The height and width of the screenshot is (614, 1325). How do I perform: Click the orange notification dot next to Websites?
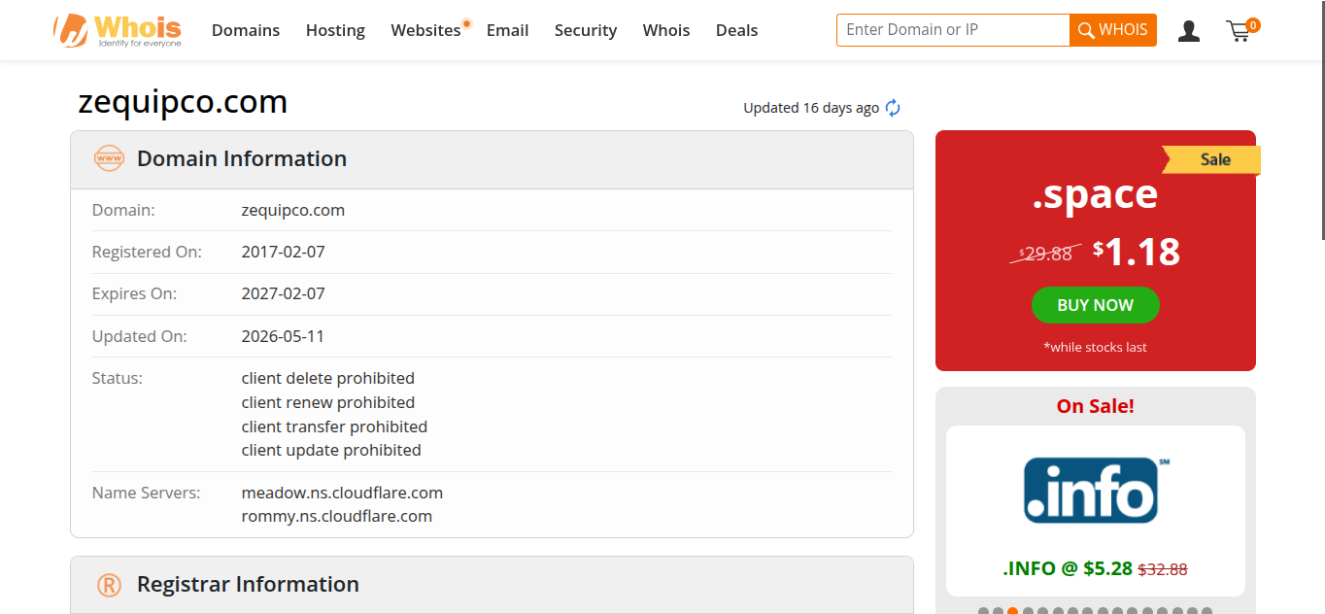pyautogui.click(x=467, y=23)
